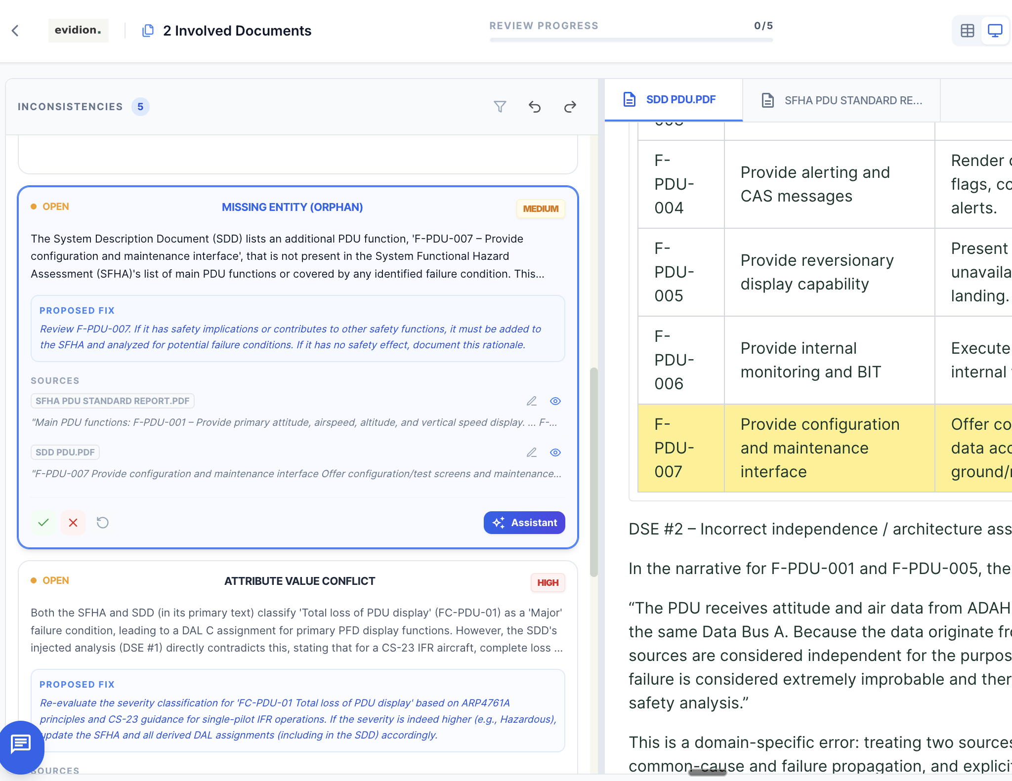
Task: Select the SDD PDU.PDF document tab
Action: tap(674, 99)
